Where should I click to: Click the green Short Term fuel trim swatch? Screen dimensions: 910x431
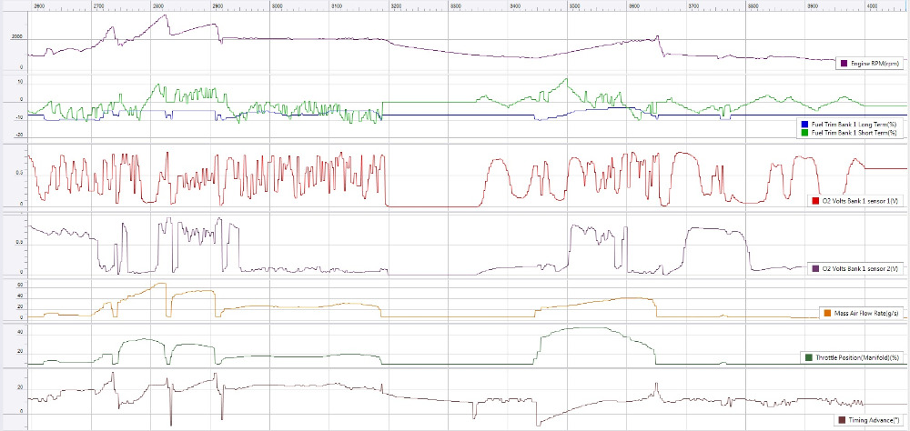coord(804,133)
